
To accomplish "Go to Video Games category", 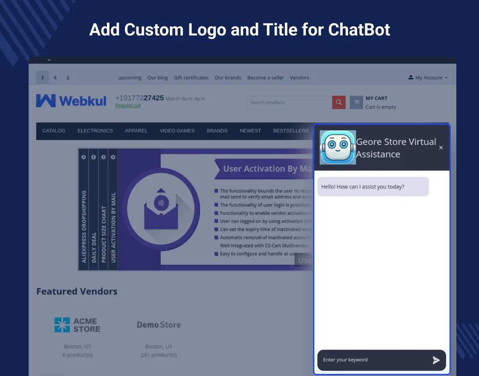I will tap(177, 131).
